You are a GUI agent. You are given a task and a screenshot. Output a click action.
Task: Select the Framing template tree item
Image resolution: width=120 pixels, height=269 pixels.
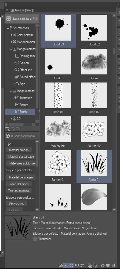(x=26, y=56)
